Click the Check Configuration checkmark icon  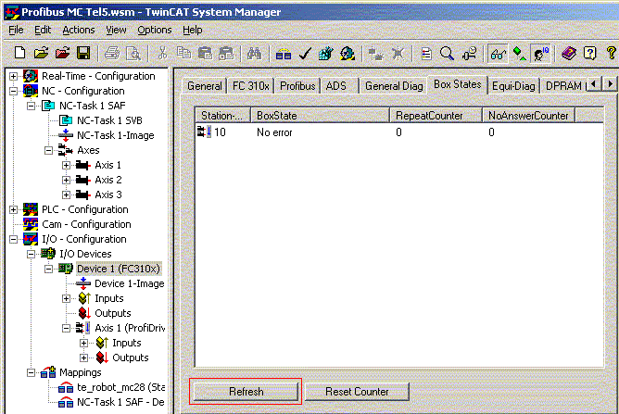point(305,53)
